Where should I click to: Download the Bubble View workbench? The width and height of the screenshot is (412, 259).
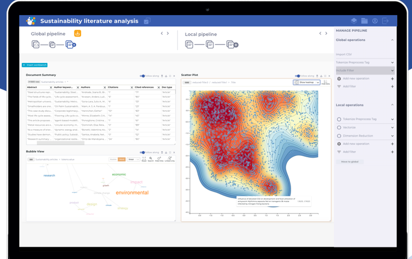pos(166,152)
